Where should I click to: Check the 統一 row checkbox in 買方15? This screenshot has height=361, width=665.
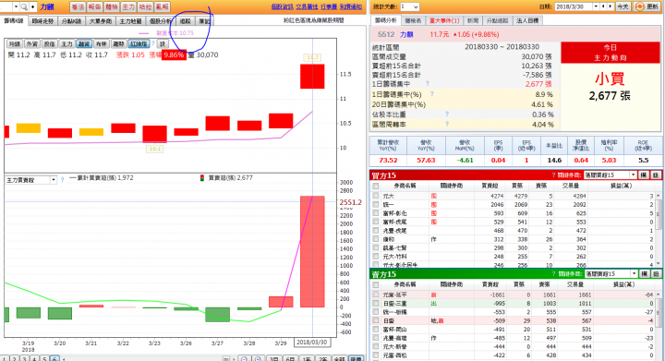[375, 204]
